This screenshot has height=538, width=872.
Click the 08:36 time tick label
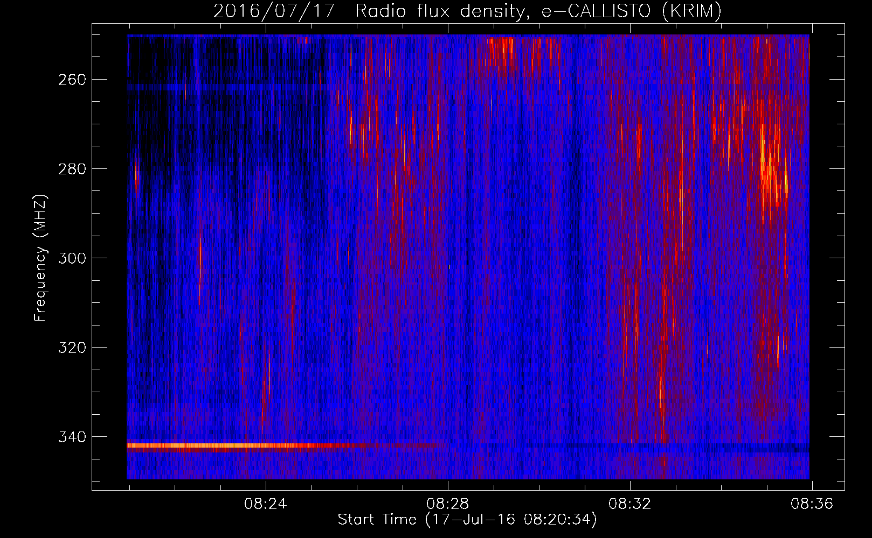(x=812, y=504)
